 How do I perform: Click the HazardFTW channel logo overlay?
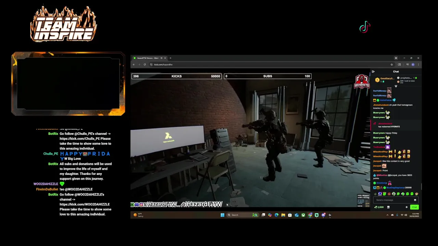click(x=362, y=82)
